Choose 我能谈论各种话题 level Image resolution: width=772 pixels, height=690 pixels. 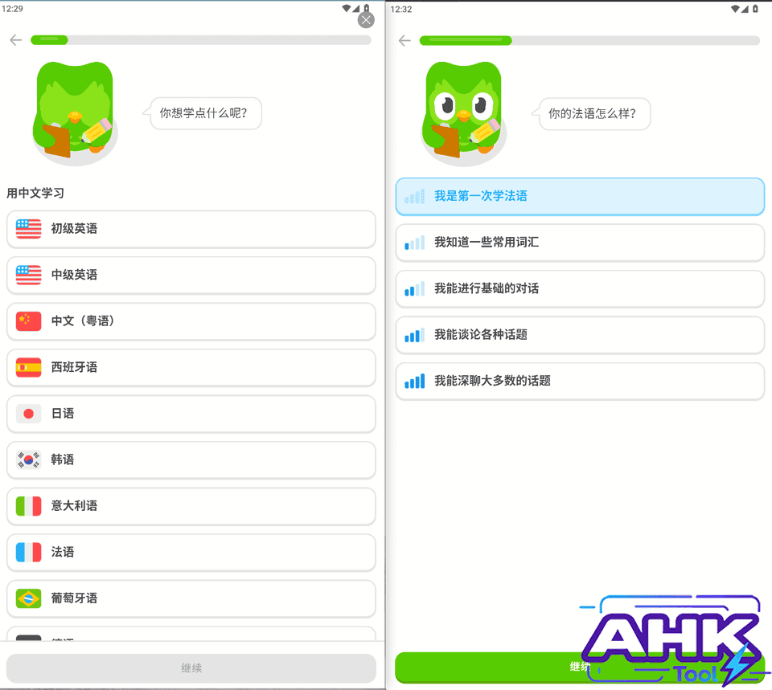[580, 335]
